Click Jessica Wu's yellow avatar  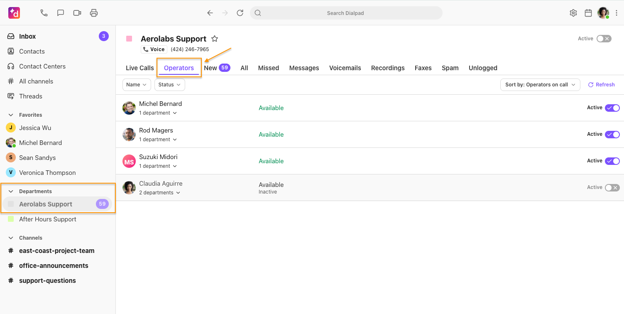coord(11,128)
